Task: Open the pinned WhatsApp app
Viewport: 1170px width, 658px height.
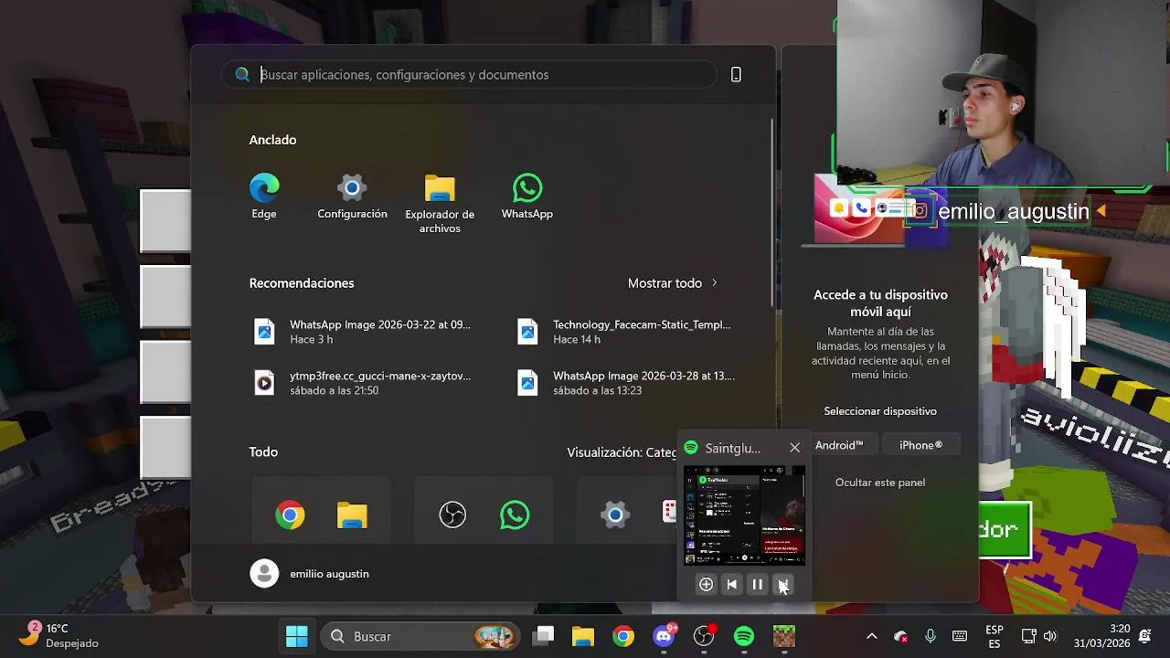Action: 527,197
